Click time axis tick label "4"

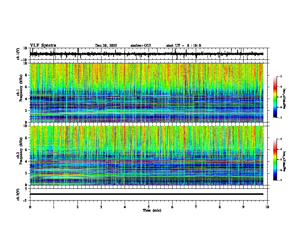125,207
